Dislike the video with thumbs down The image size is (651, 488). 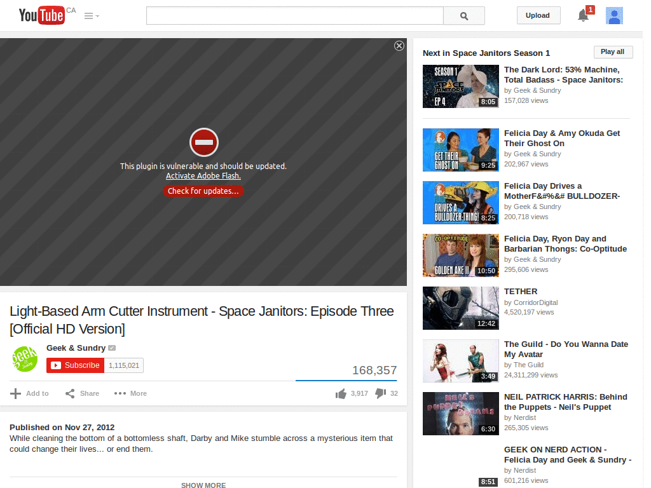point(380,393)
